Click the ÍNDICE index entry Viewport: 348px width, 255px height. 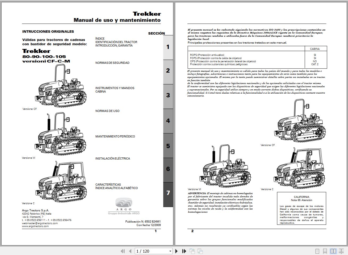coord(100,39)
